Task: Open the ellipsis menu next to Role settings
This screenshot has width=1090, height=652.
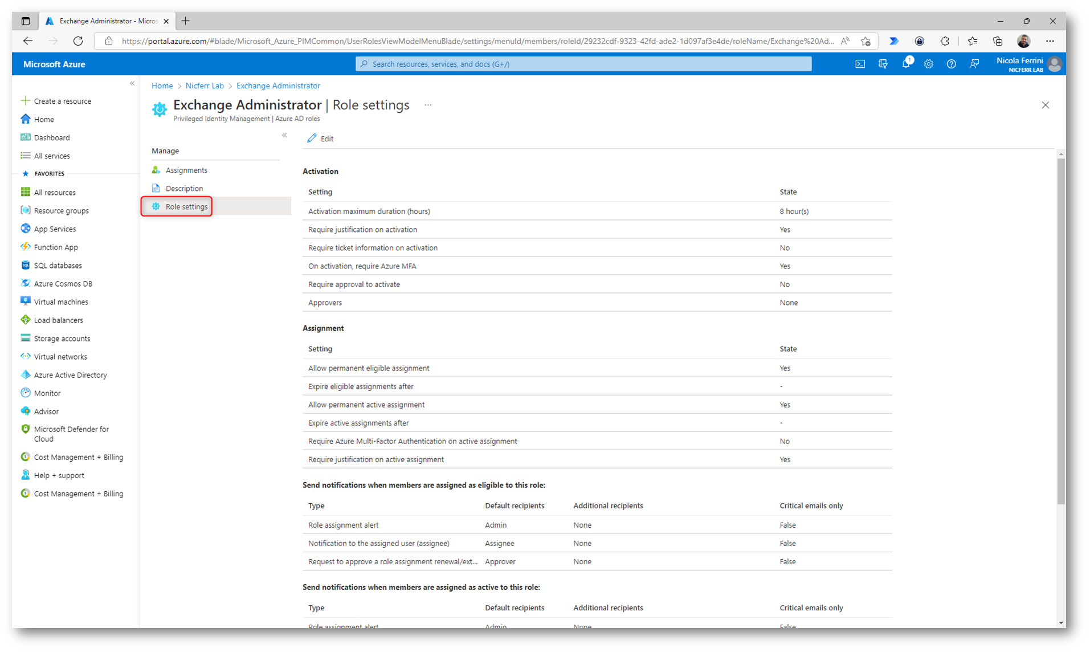Action: (x=428, y=105)
